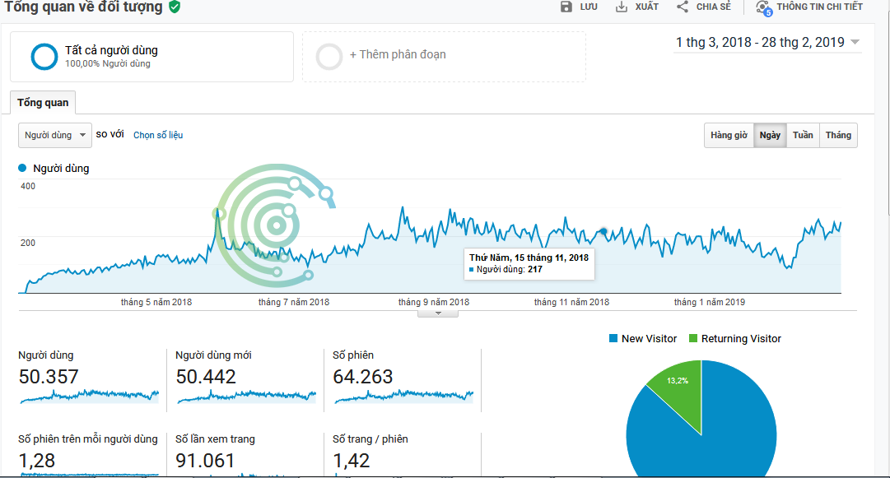Click the save (Lưu) floppy disk icon
The height and width of the screenshot is (478, 890).
[x=566, y=7]
